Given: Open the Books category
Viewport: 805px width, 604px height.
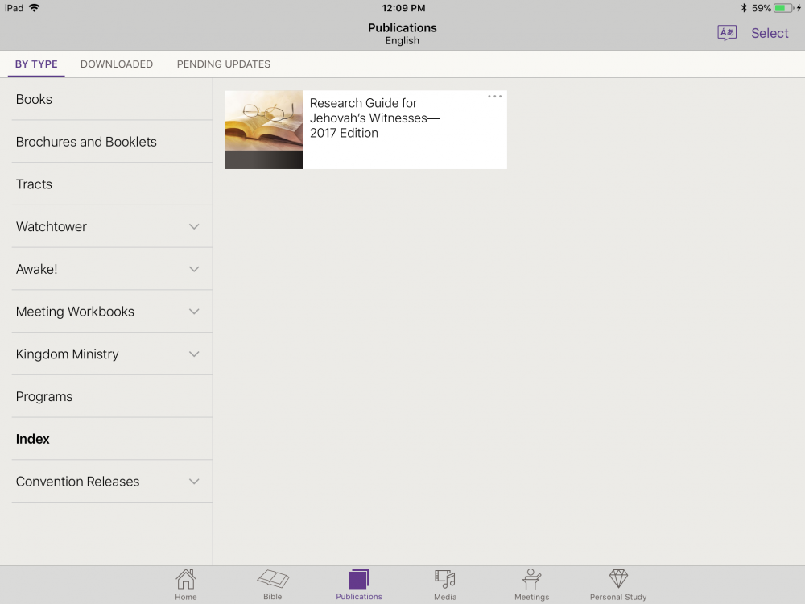Looking at the screenshot, I should 34,99.
